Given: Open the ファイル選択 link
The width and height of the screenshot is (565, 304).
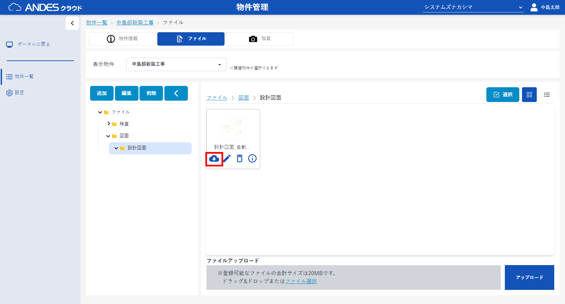Looking at the screenshot, I should [x=301, y=281].
